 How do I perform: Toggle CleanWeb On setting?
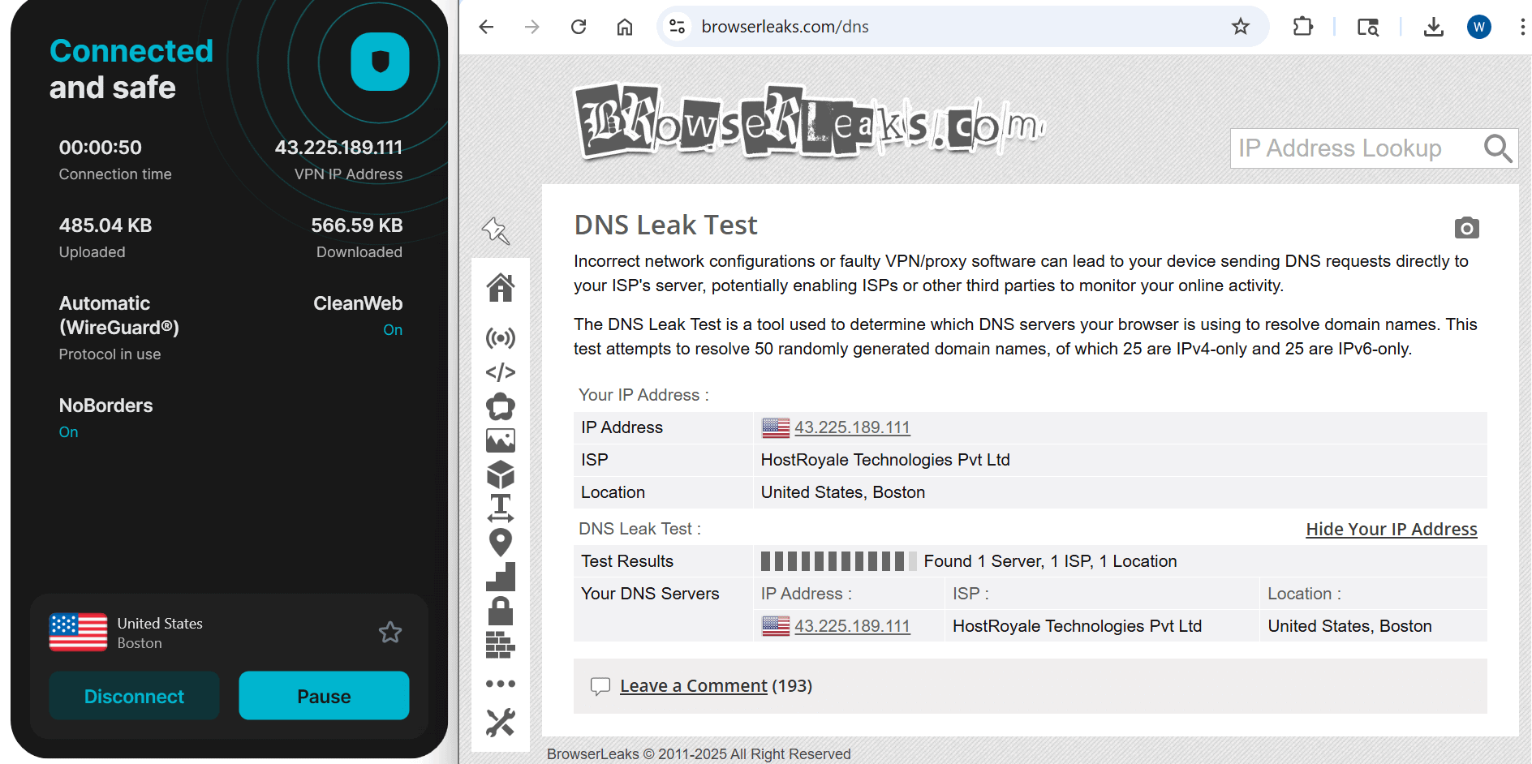(x=393, y=330)
